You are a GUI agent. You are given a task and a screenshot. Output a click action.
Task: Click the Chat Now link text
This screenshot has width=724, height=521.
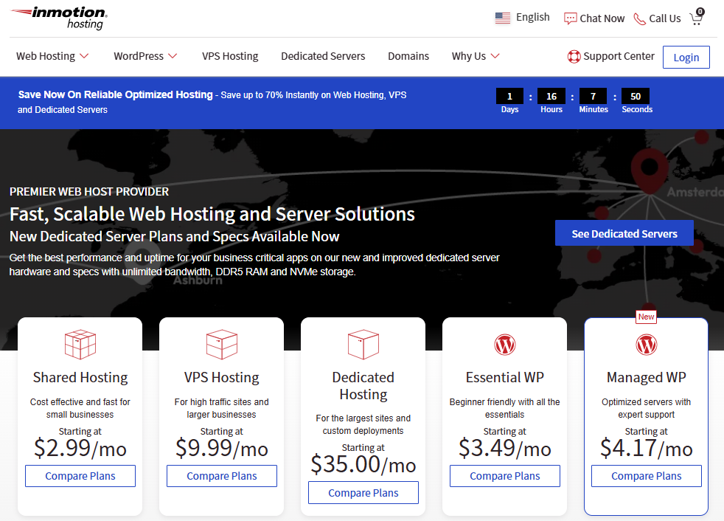tap(602, 18)
